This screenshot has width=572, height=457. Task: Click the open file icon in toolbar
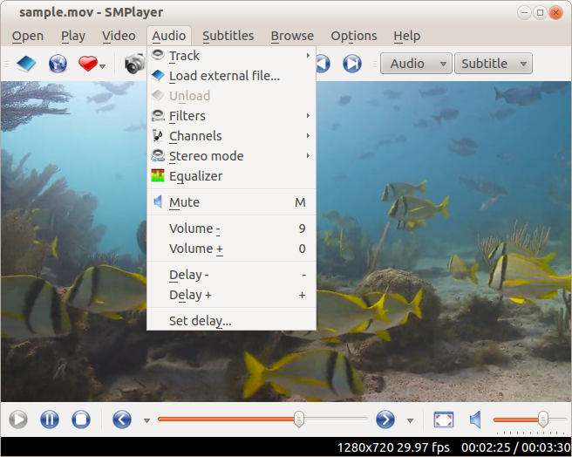click(x=27, y=64)
